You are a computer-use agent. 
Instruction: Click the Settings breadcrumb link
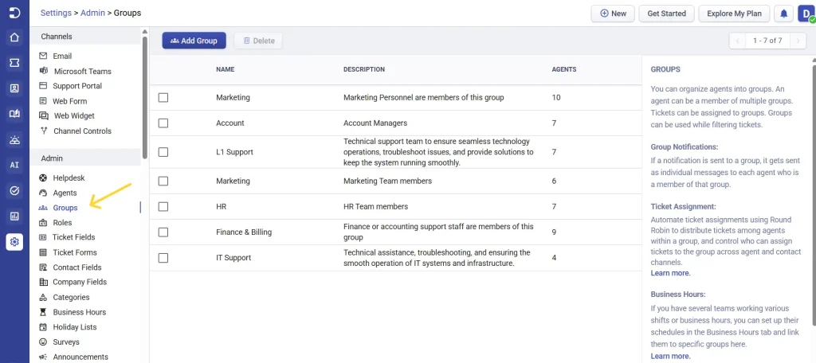[57, 13]
